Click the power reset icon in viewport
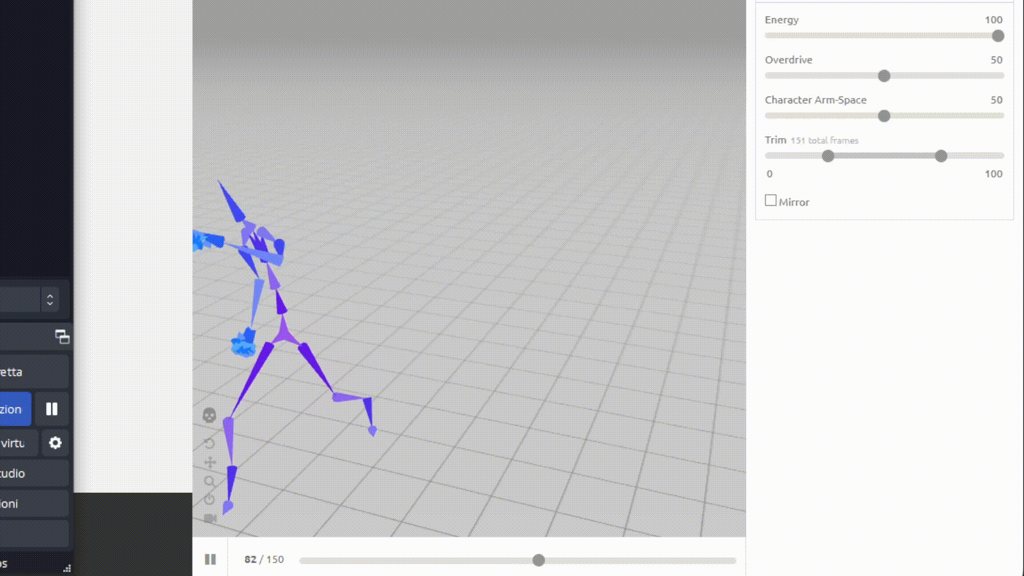1024x576 pixels. click(x=209, y=499)
